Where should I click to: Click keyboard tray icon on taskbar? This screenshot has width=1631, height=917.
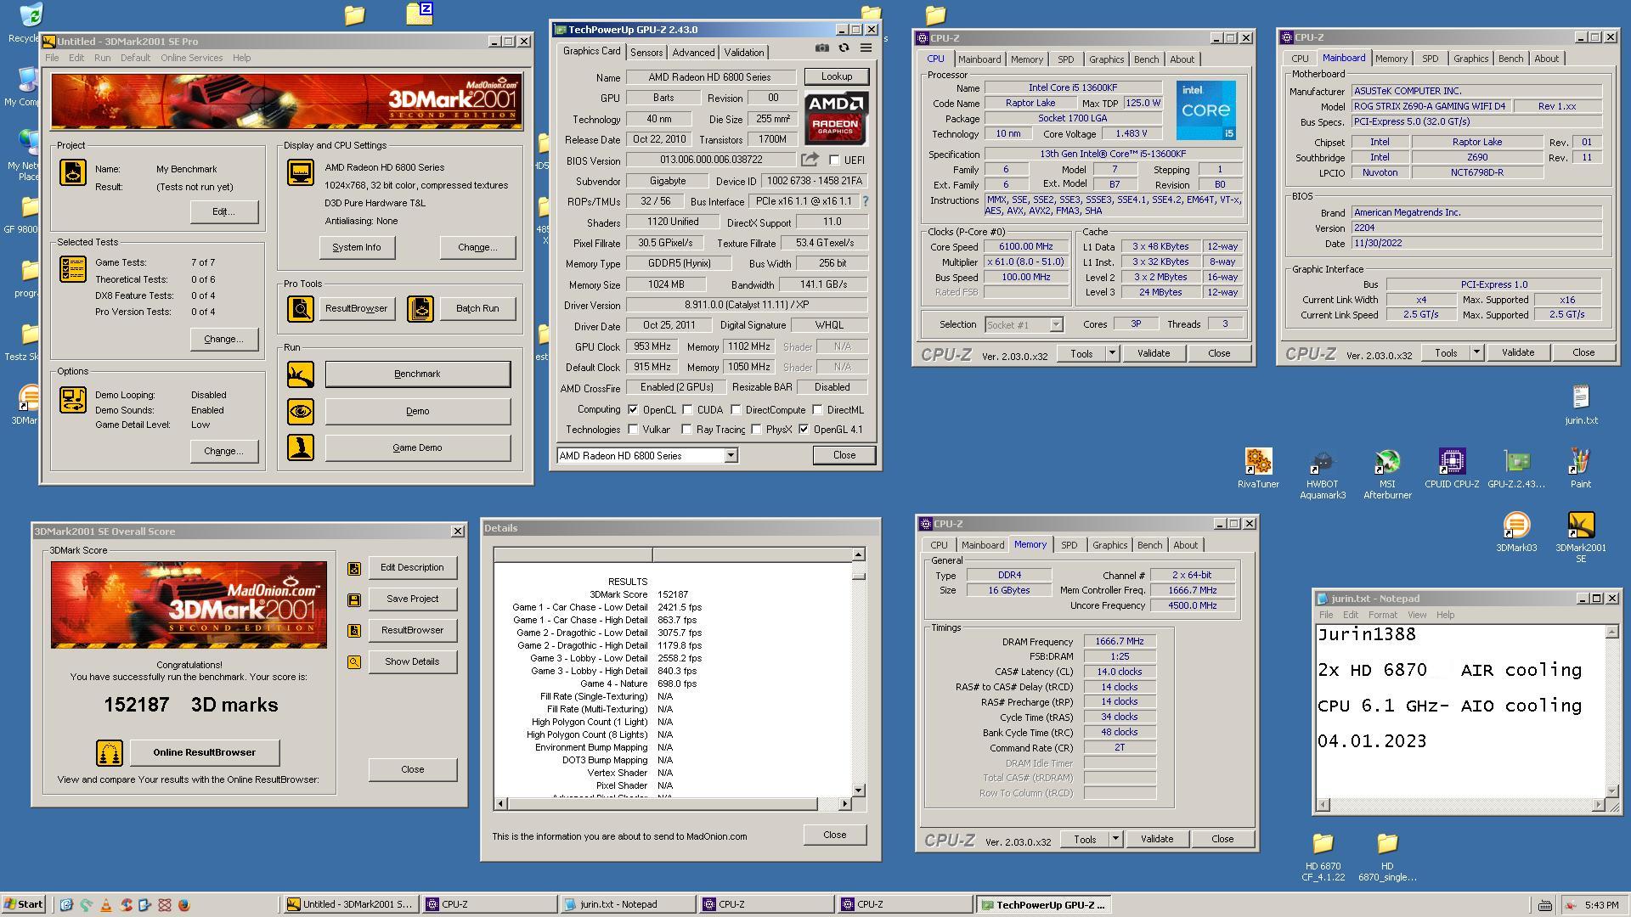(x=1544, y=905)
